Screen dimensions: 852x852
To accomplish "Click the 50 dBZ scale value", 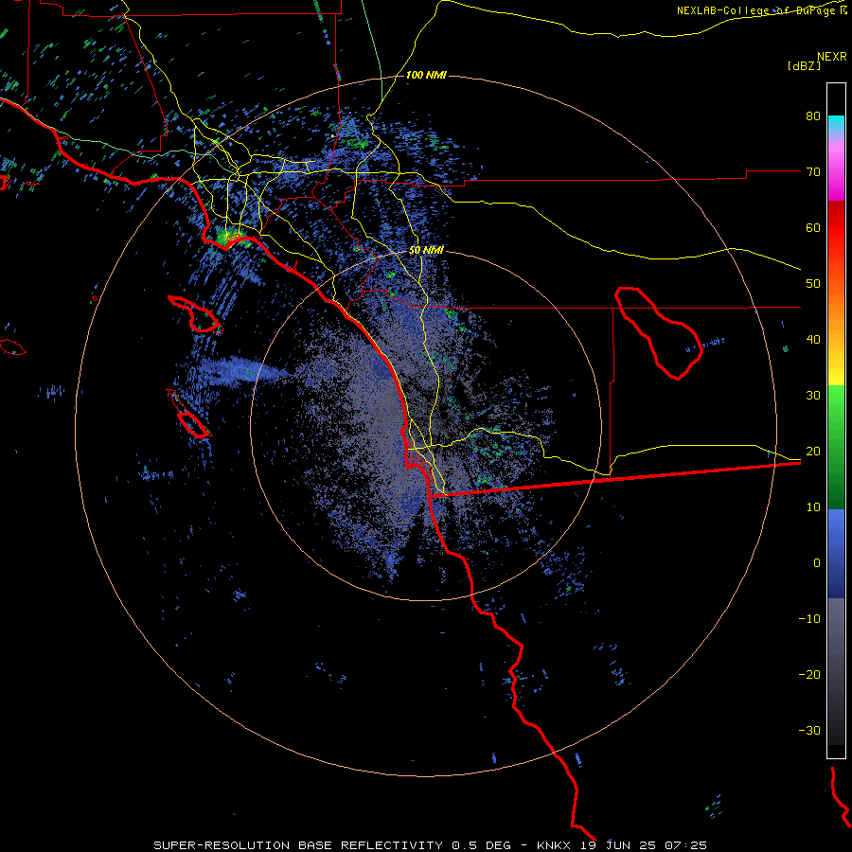I will pyautogui.click(x=813, y=284).
